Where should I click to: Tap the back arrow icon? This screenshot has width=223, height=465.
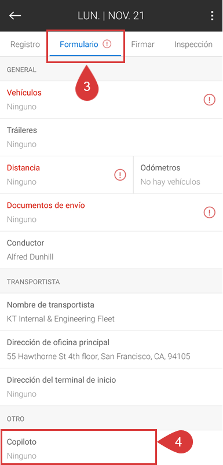(15, 16)
